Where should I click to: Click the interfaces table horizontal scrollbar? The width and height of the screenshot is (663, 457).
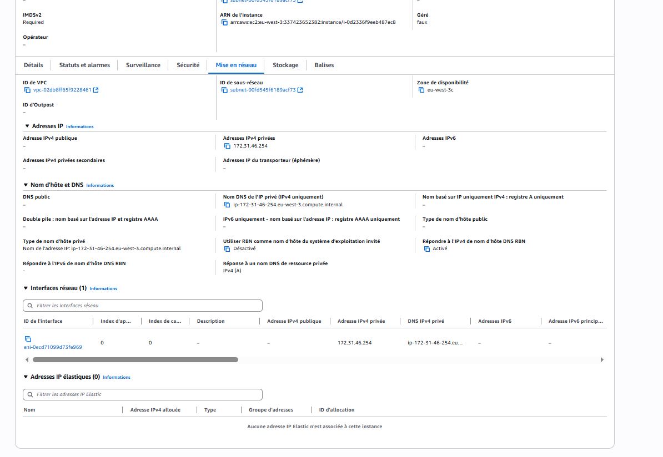[133, 360]
